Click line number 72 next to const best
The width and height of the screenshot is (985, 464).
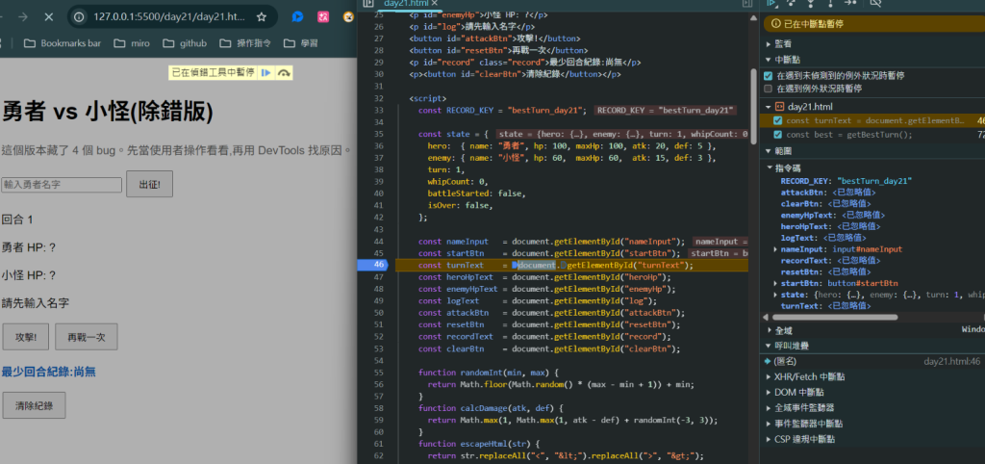click(x=980, y=135)
